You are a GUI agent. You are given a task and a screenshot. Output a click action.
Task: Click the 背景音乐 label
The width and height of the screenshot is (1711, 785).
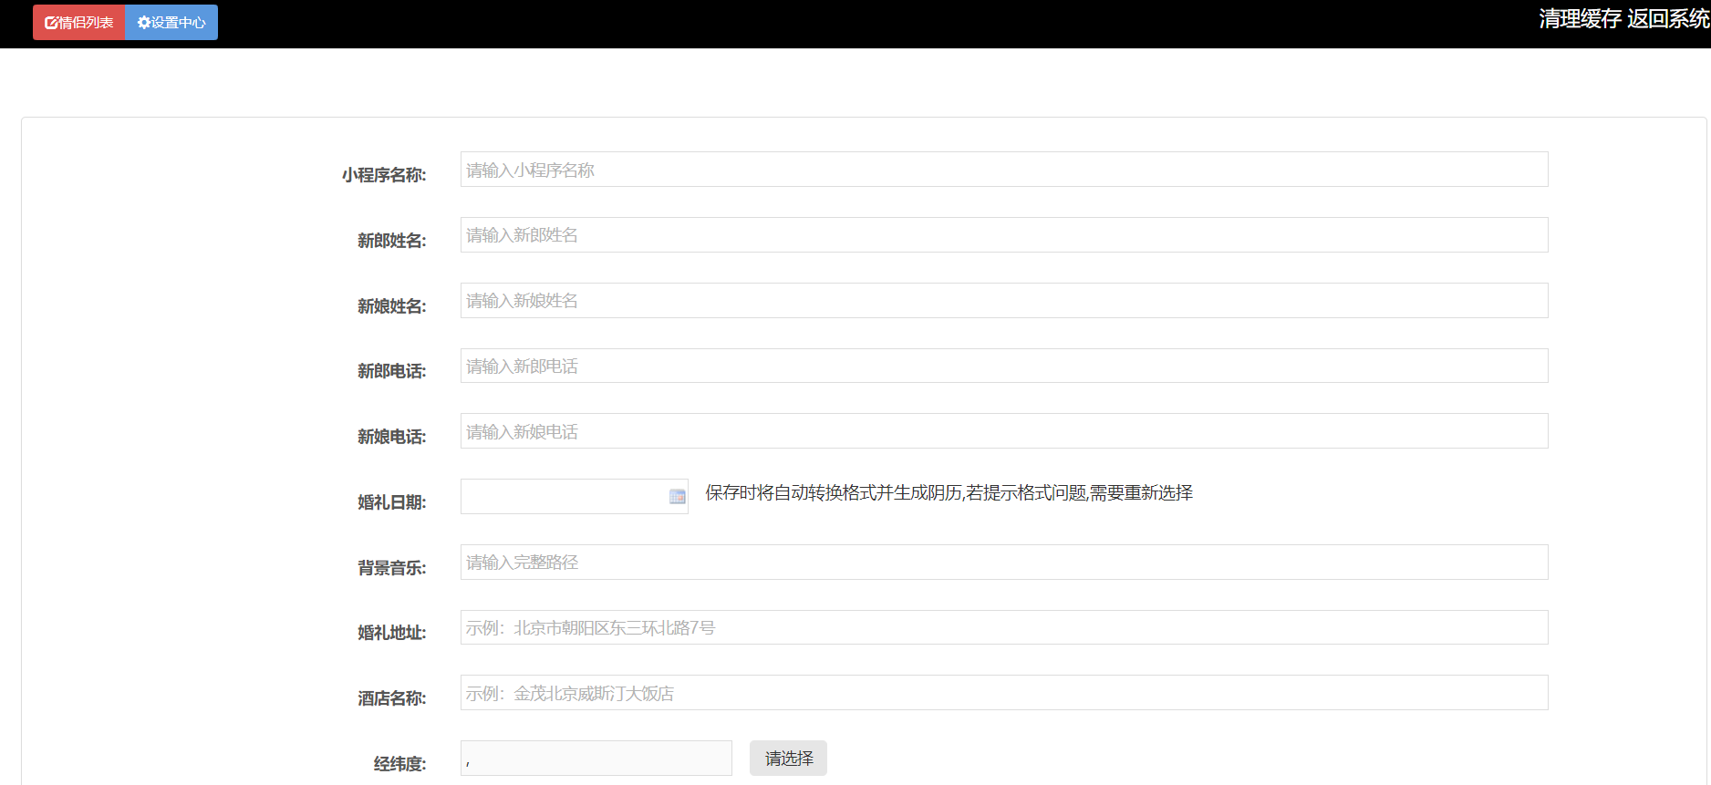pyautogui.click(x=391, y=568)
